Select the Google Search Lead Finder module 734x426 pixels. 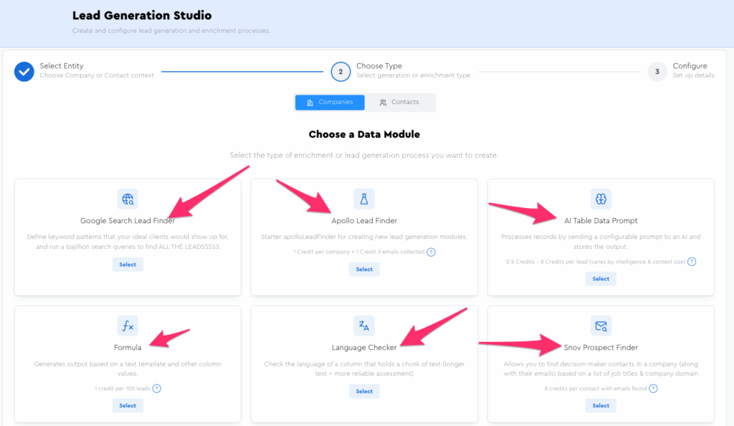[x=128, y=265]
